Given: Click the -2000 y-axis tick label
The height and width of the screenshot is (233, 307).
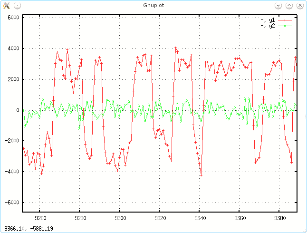Looking at the screenshot, I should point(11,141).
